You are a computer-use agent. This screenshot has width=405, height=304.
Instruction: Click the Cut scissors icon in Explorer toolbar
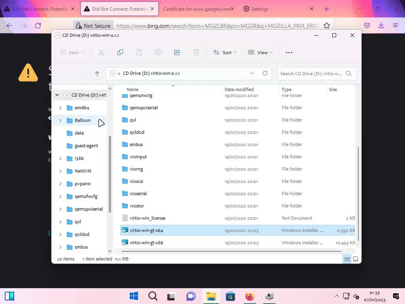pyautogui.click(x=101, y=53)
